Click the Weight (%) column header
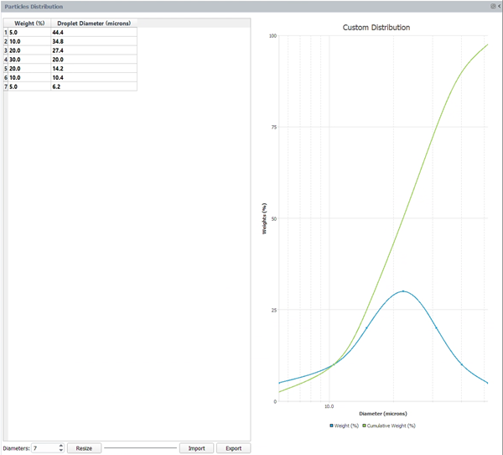The height and width of the screenshot is (455, 503). (x=29, y=23)
